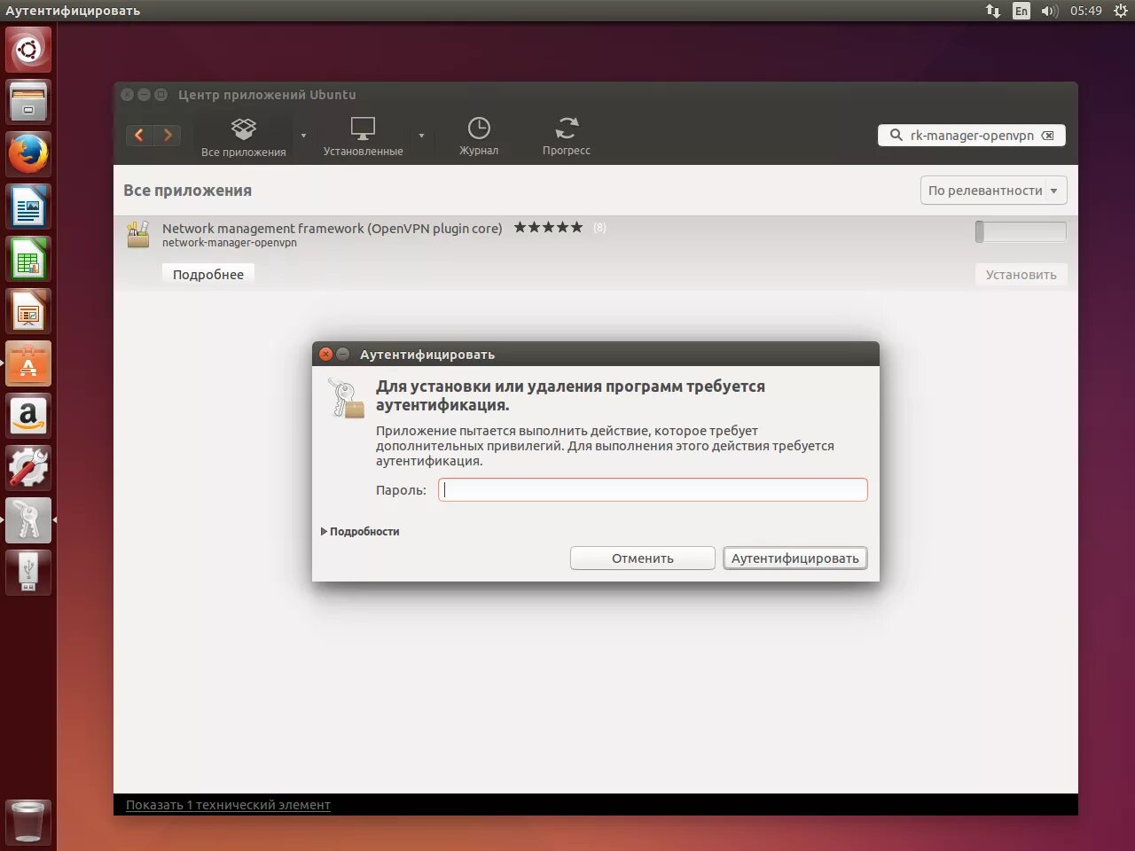This screenshot has width=1135, height=851.
Task: Click the Аутентифицировать button
Action: click(795, 558)
